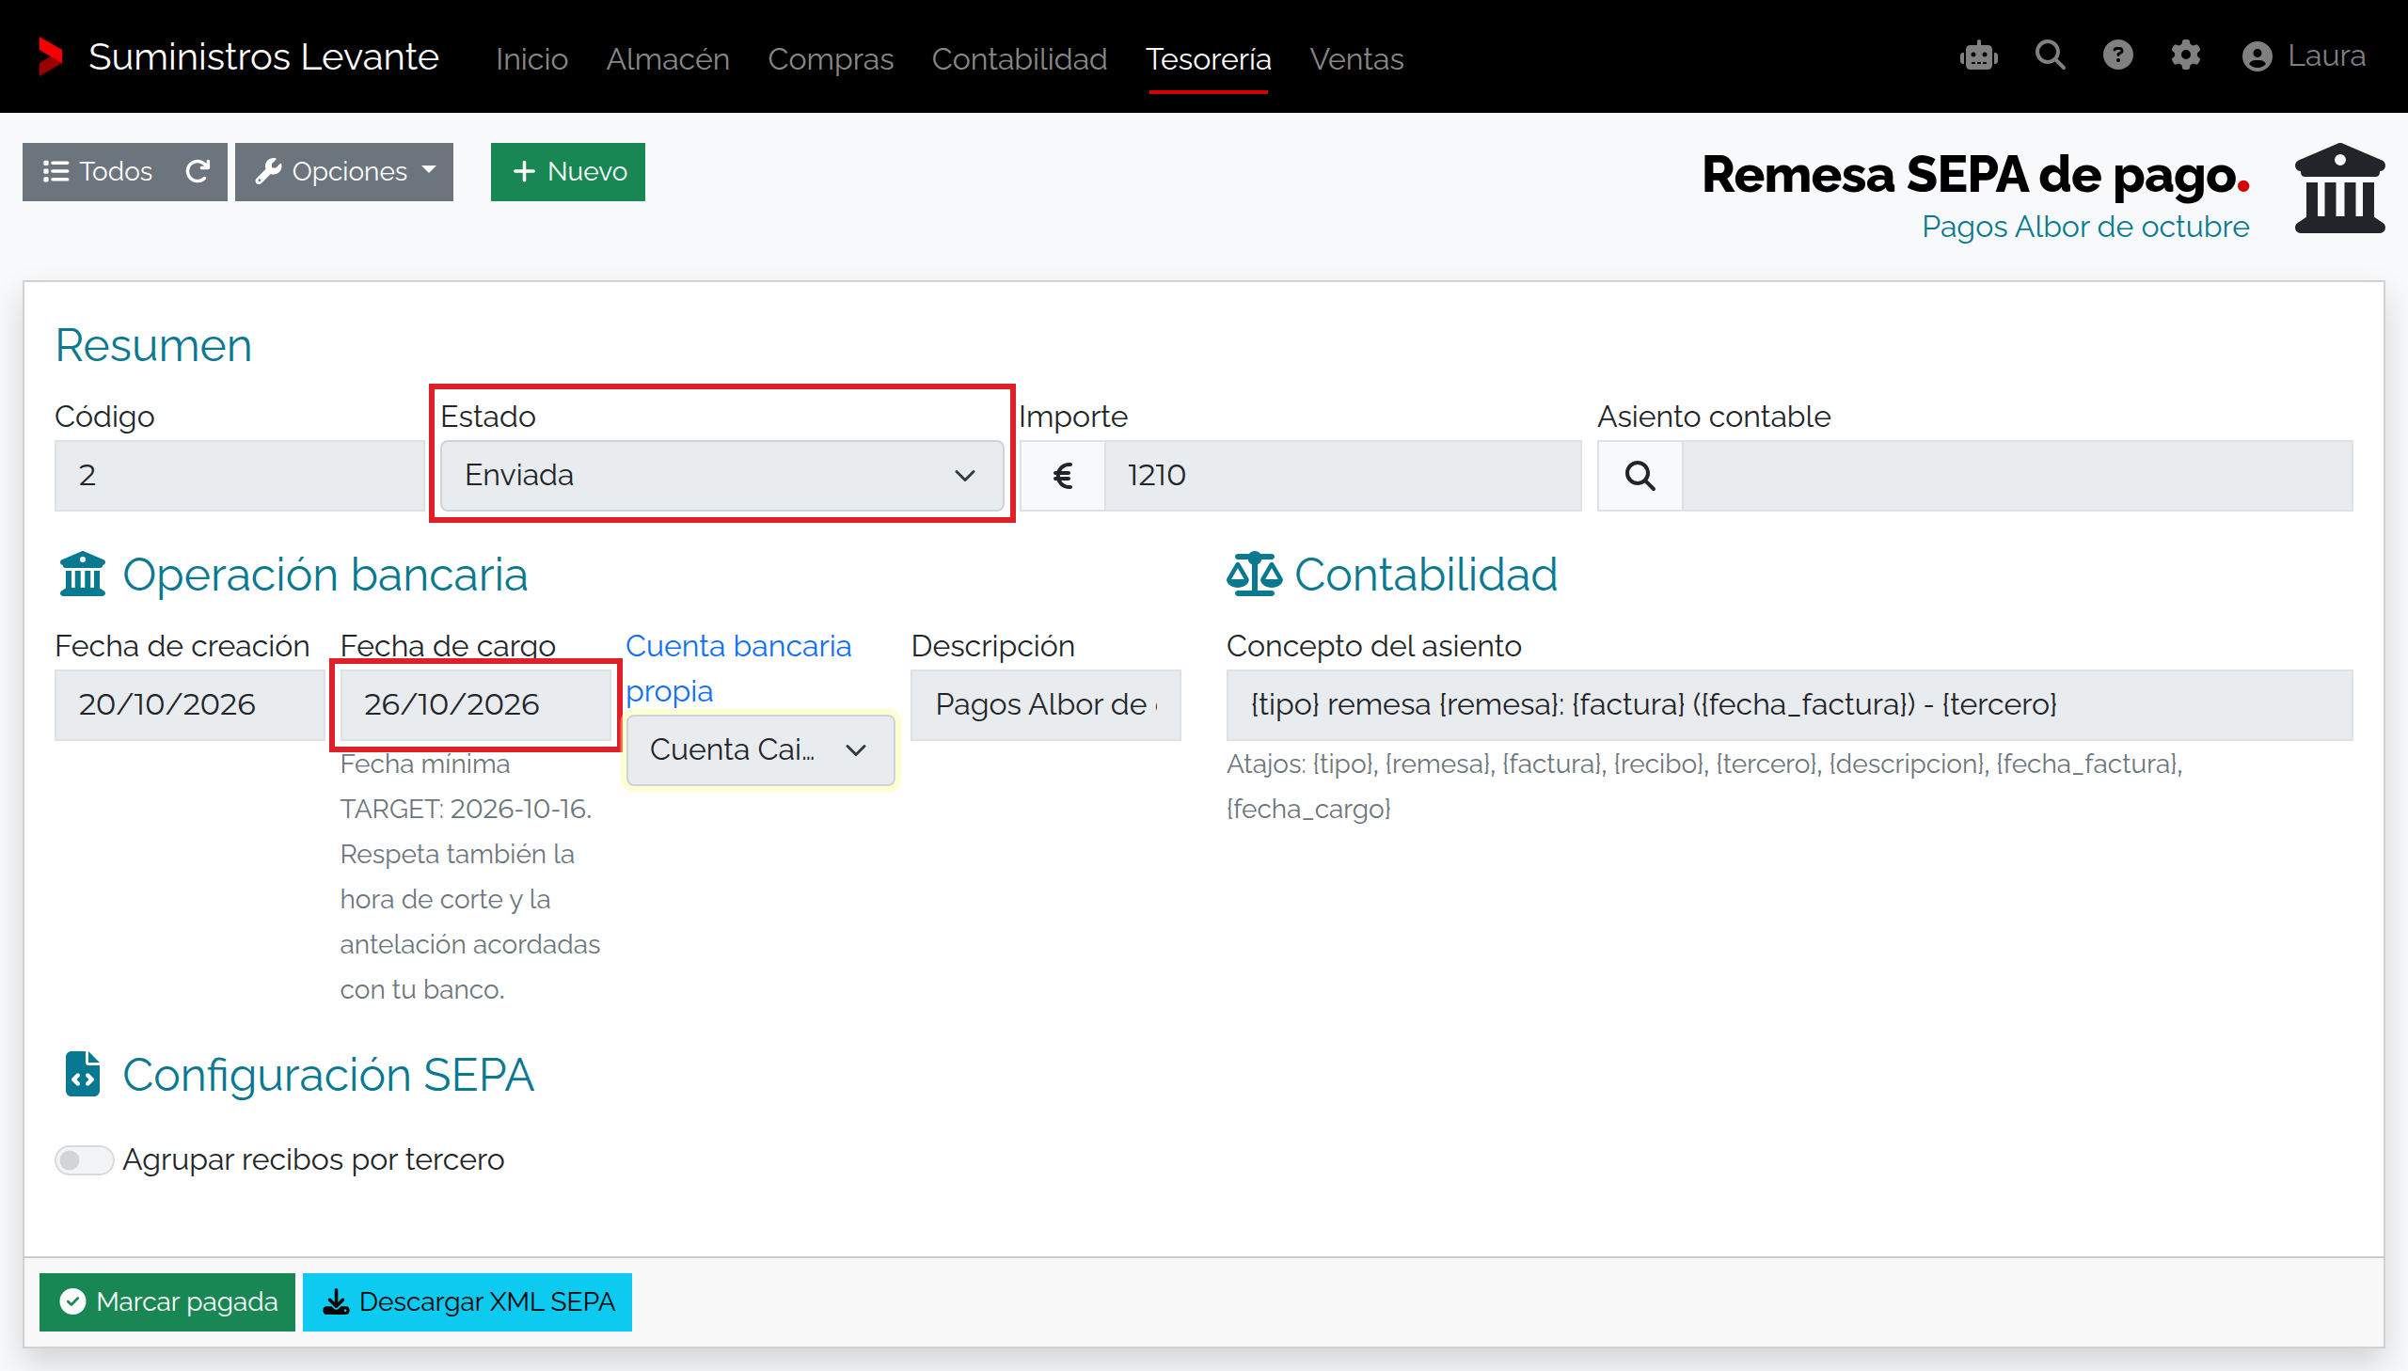Click the Descripción field
2408x1371 pixels.
tap(1045, 704)
